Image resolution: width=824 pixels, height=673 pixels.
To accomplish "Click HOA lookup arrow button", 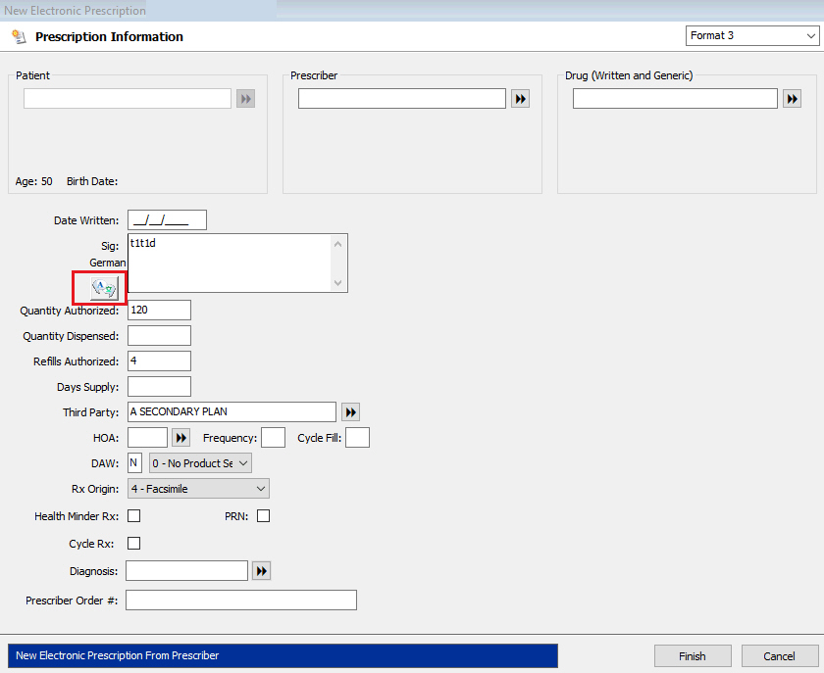I will [181, 438].
